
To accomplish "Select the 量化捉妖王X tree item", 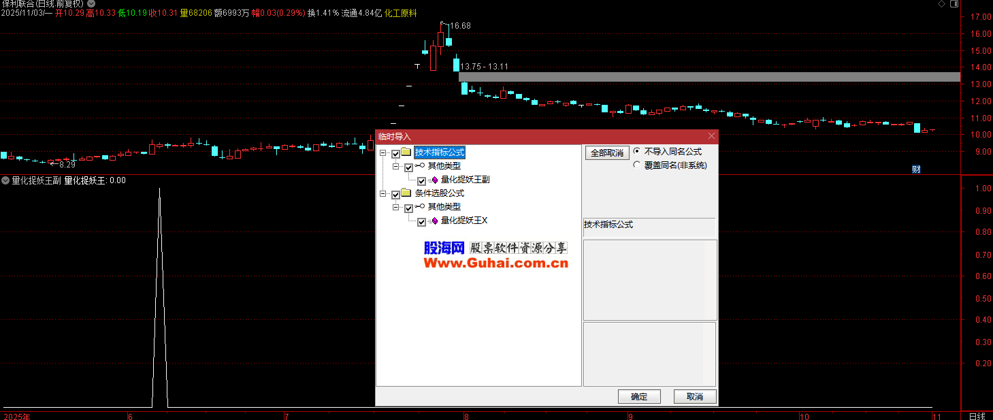I will 464,221.
